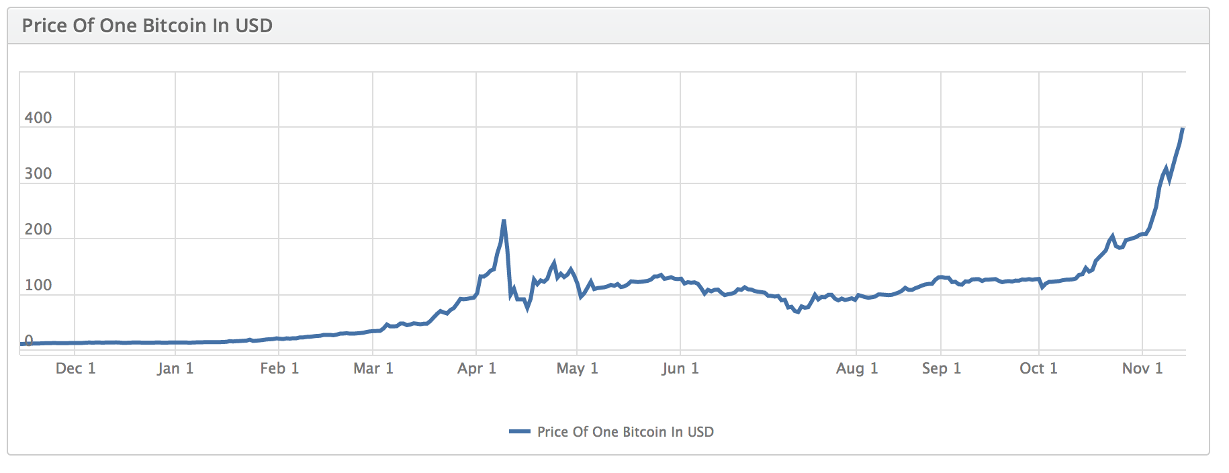
Task: Select the 100 y-axis value label
Action: point(38,286)
